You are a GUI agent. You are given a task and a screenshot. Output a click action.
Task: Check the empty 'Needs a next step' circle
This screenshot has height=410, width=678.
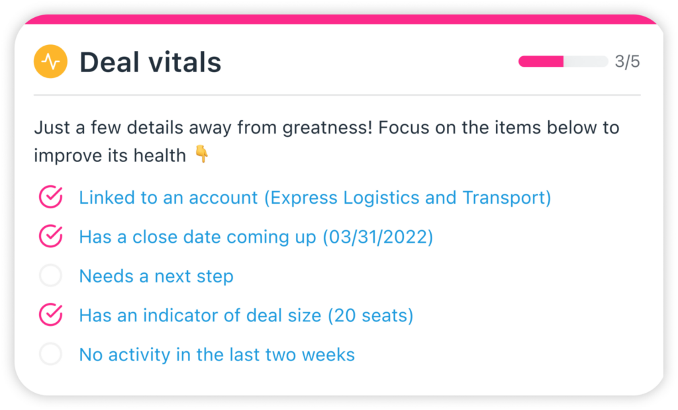tap(50, 275)
